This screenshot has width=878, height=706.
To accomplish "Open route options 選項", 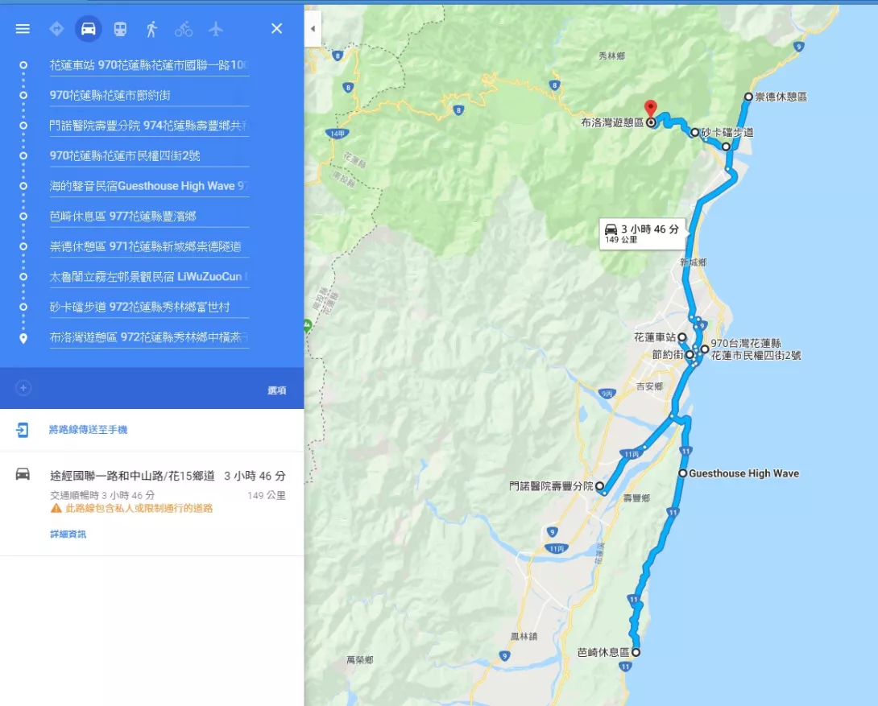I will [x=276, y=390].
